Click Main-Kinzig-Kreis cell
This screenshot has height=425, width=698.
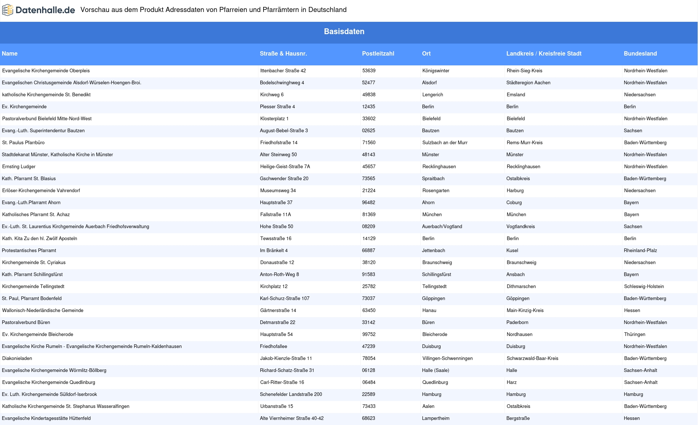click(x=525, y=311)
